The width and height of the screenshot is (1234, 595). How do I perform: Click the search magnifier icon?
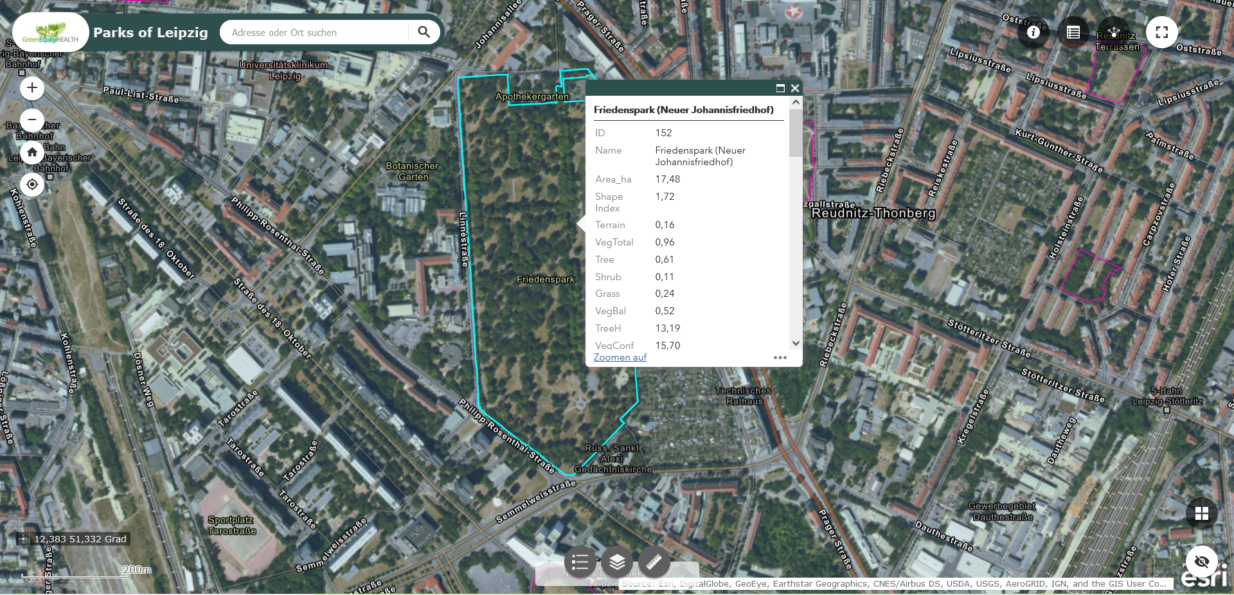424,32
